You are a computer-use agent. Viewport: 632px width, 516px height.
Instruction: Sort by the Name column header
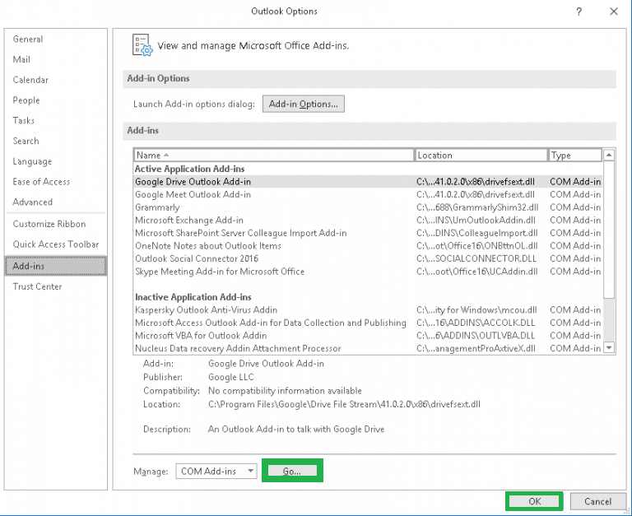click(274, 156)
